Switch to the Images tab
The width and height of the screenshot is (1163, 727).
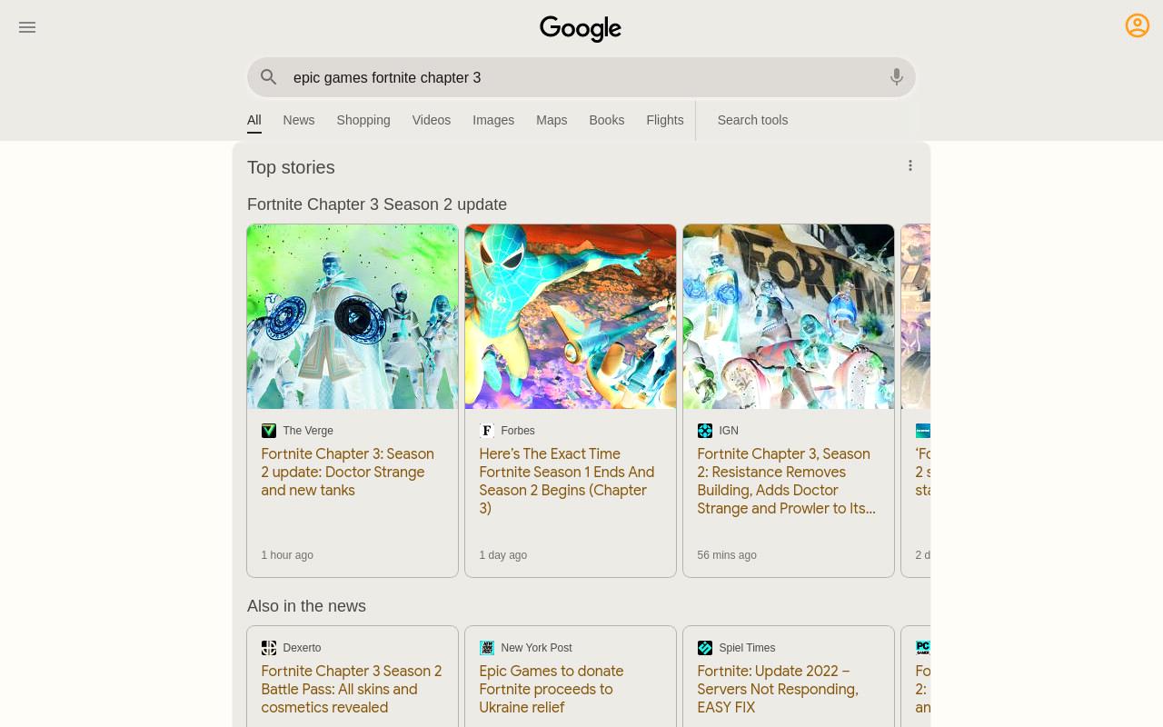point(493,120)
